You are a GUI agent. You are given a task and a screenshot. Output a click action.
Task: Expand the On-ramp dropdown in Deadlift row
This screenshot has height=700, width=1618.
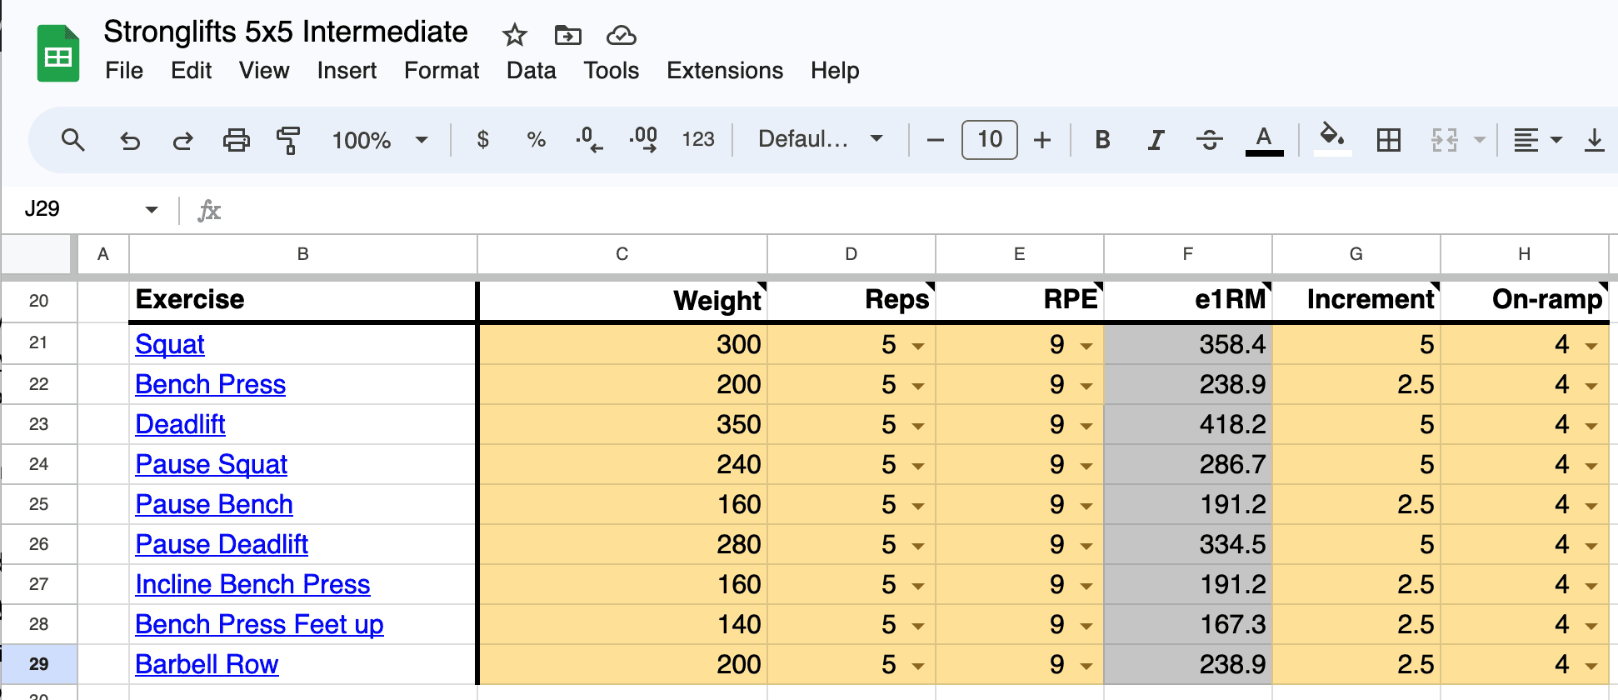point(1591,426)
